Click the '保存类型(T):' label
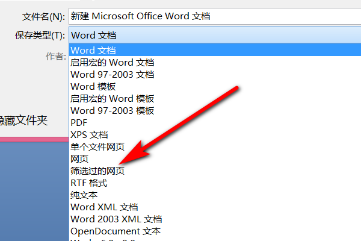 40,36
